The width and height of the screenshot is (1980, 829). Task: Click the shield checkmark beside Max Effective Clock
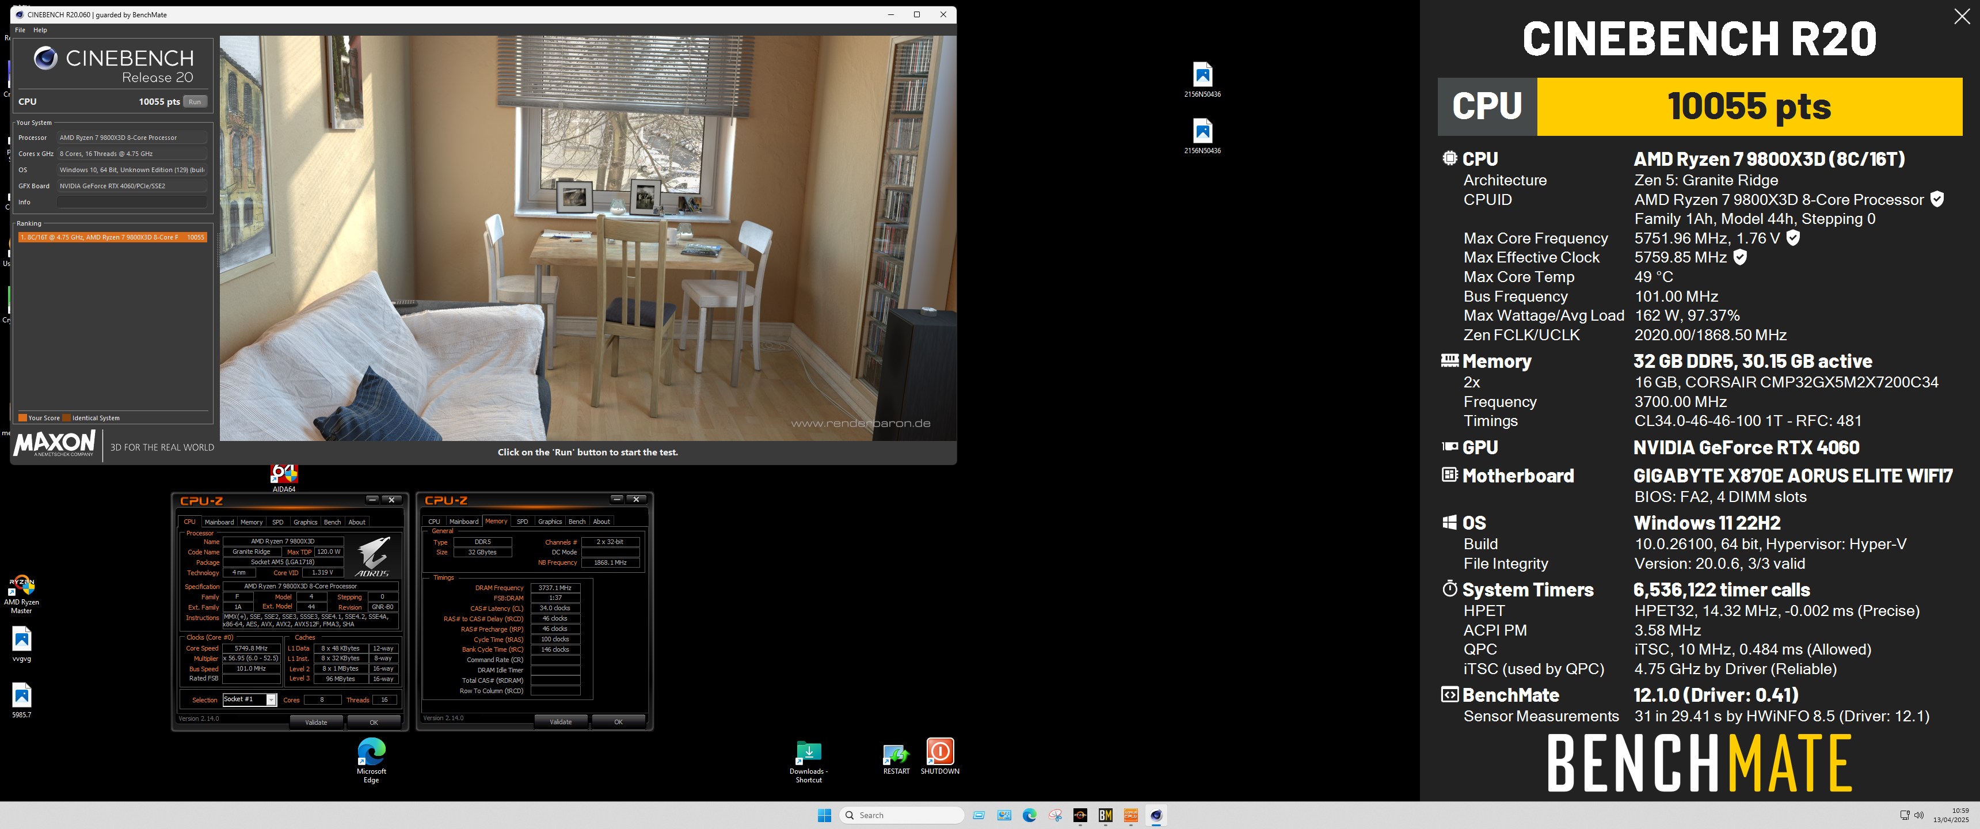point(1740,257)
